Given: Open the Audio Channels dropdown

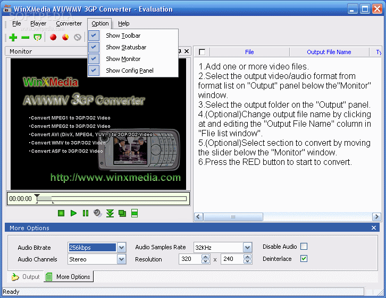Looking at the screenshot, I should coord(121,259).
